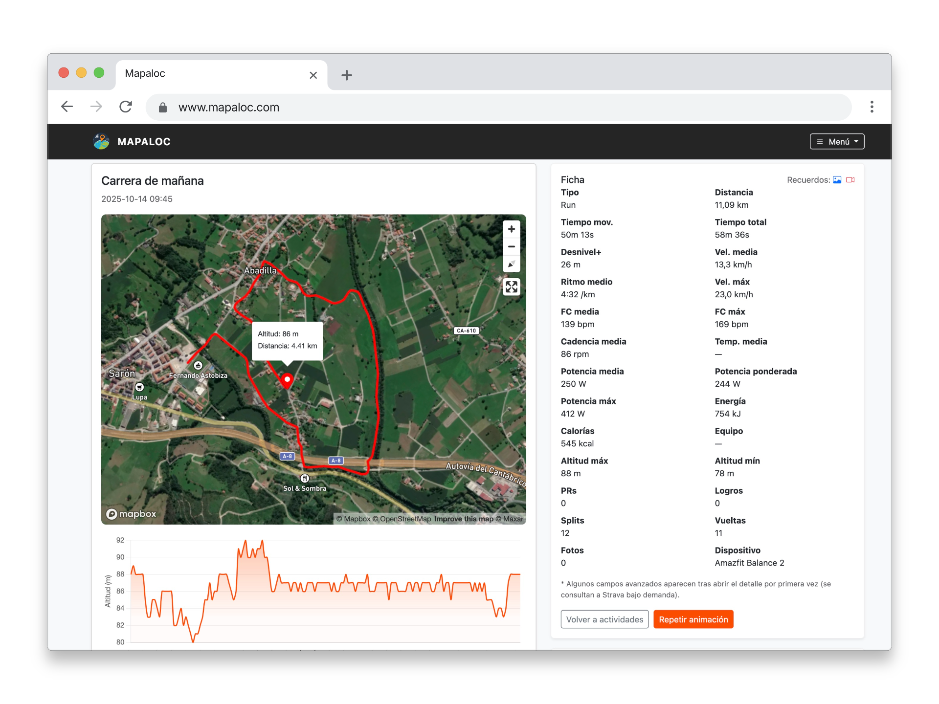The image size is (939, 704).
Task: Click Sol & Sombra restaurant marker
Action: pyautogui.click(x=305, y=478)
